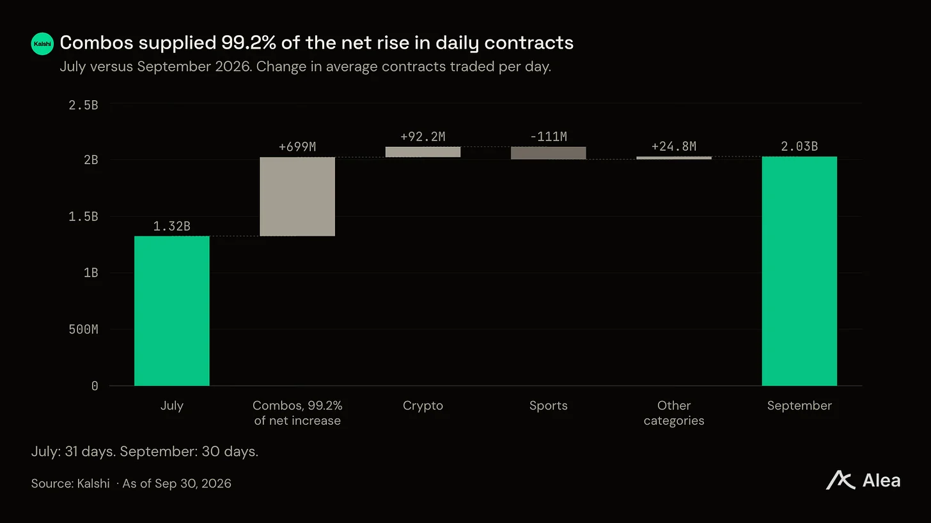Click the Sports -111M bar
Screen dimensions: 931x523
point(548,153)
